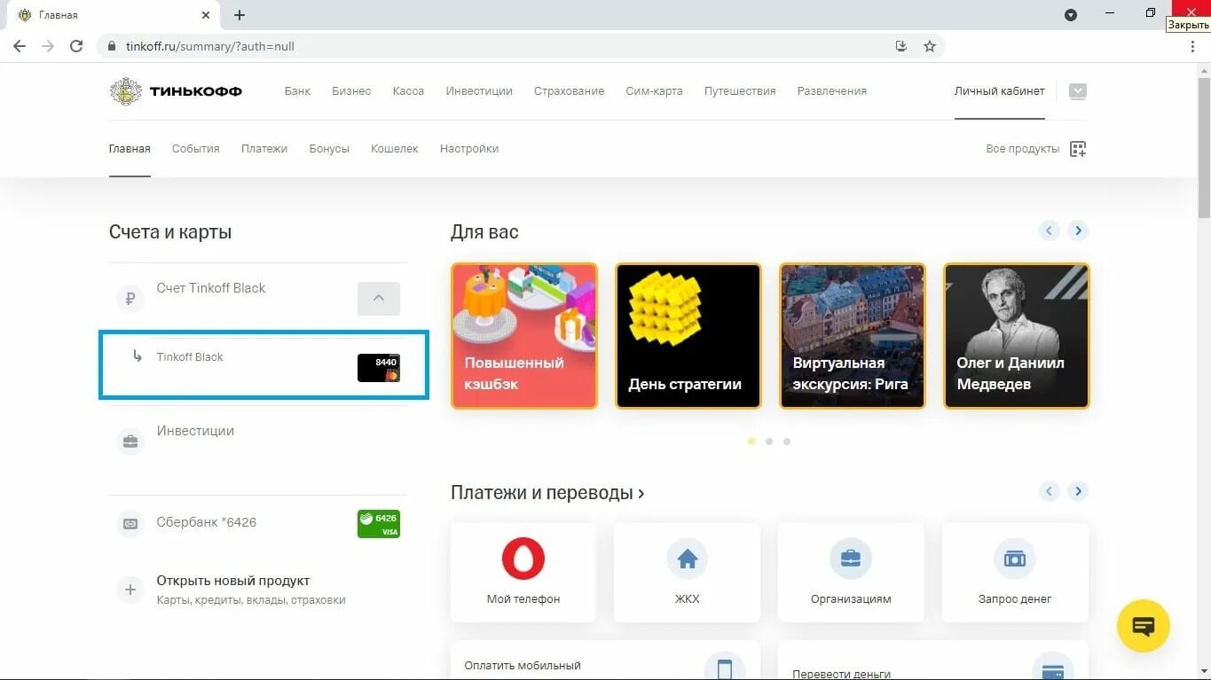The image size is (1211, 680).
Task: Open the All products grid icon
Action: click(x=1078, y=149)
